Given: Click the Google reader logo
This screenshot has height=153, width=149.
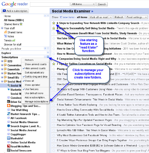Looking at the screenshot, I should coord(15,4).
